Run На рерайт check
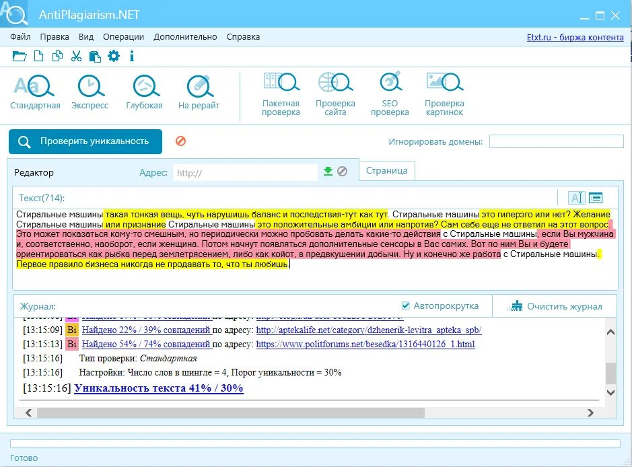The image size is (632, 467). click(x=199, y=92)
